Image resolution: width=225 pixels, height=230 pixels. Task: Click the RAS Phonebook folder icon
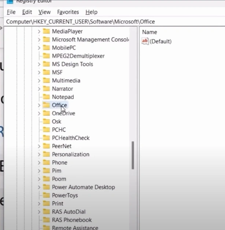(x=46, y=220)
